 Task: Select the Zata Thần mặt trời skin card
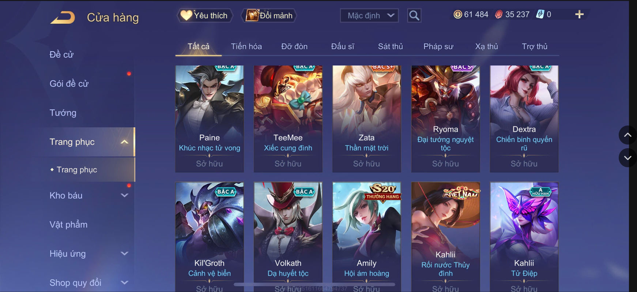pyautogui.click(x=366, y=119)
